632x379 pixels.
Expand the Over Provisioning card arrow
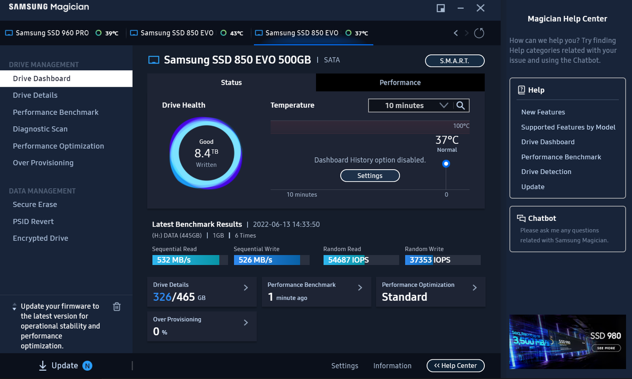[246, 322]
